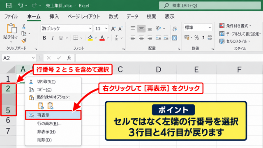This screenshot has width=263, height=148.
Task: Toggle bottom vertical alignment
Action: coord(150,29)
